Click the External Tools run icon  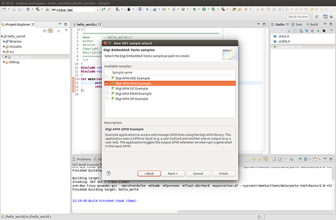[223, 9]
